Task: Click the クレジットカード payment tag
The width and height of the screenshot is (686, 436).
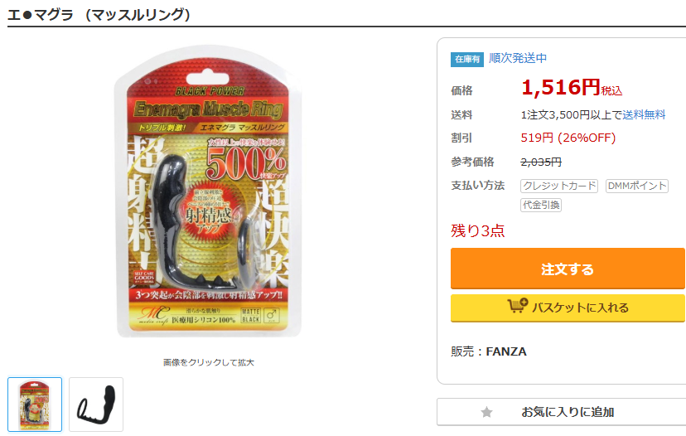Action: point(559,186)
